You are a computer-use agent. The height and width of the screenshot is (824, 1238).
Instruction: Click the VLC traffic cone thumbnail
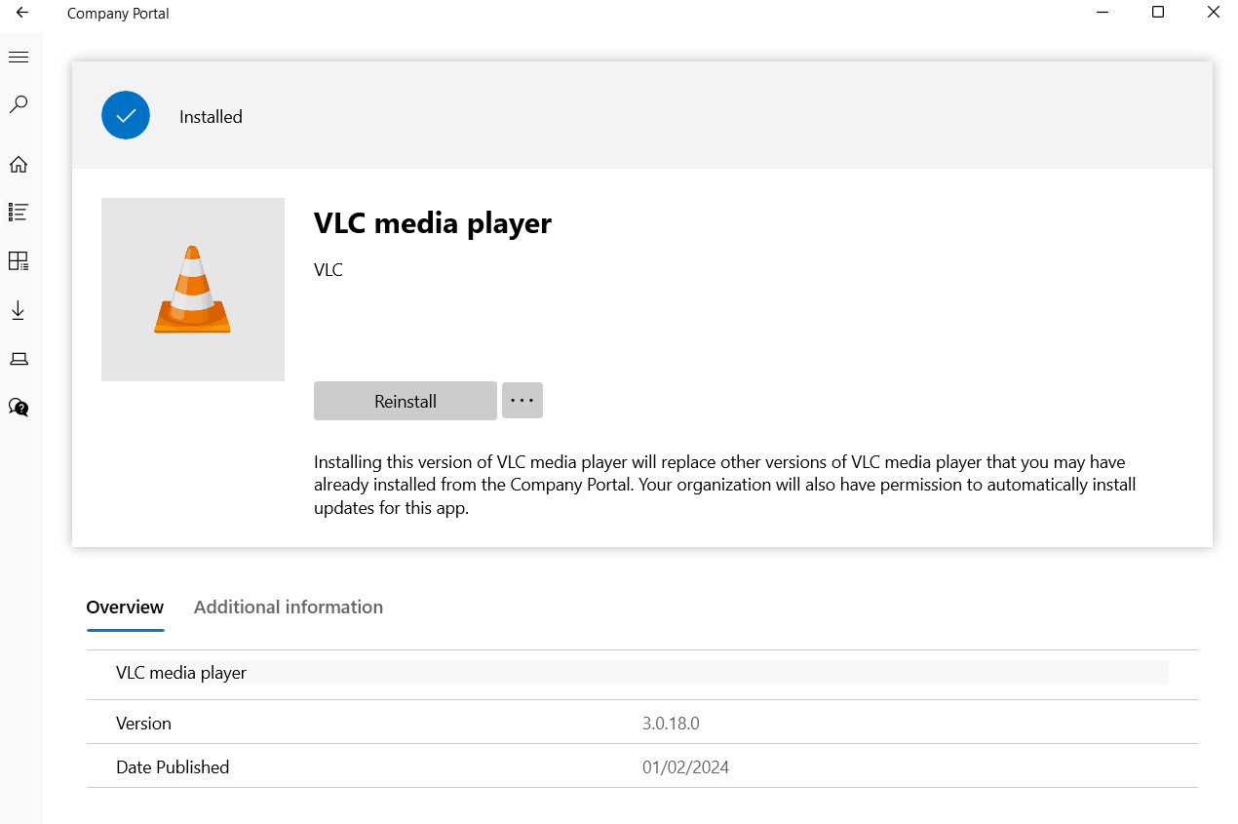pyautogui.click(x=193, y=290)
